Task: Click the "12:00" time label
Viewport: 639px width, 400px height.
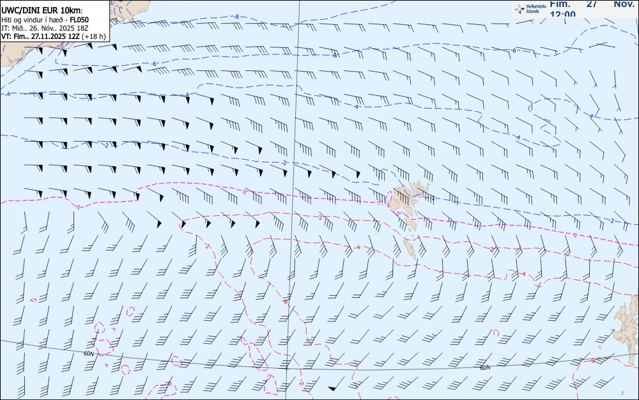Action: (x=562, y=14)
